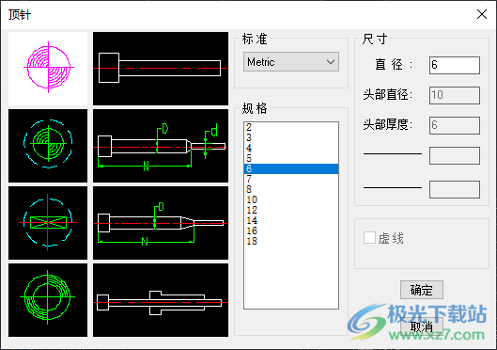Select size 7 in the 规格 list
This screenshot has width=497, height=350.
click(291, 179)
